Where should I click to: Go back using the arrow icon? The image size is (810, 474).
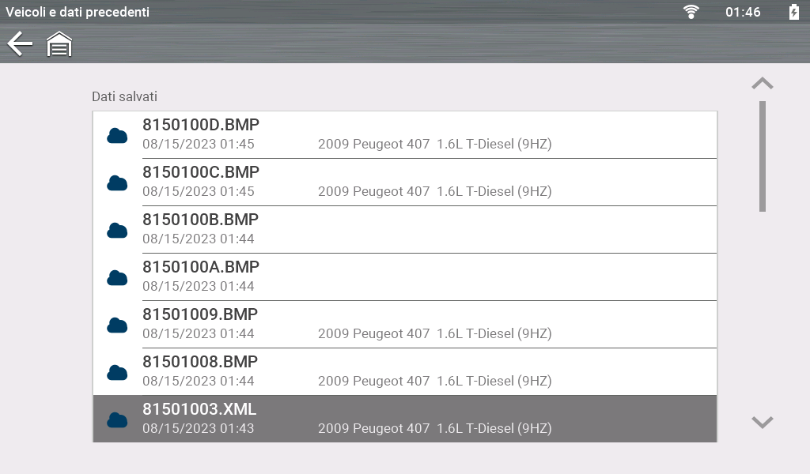(20, 44)
